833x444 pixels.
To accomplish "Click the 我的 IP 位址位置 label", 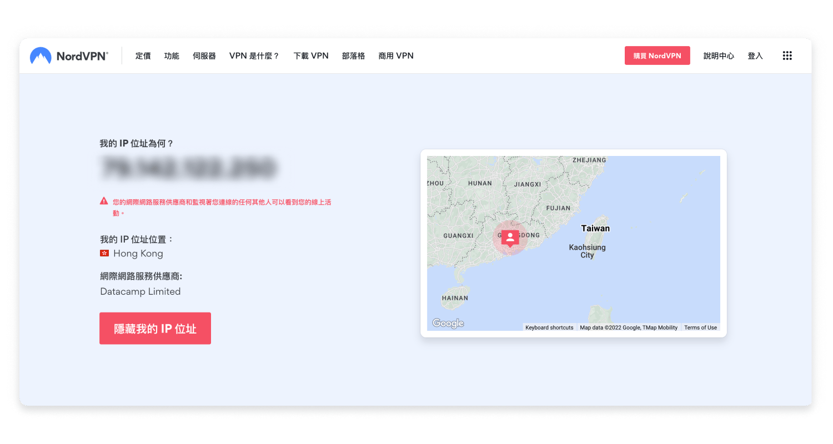I will 137,239.
